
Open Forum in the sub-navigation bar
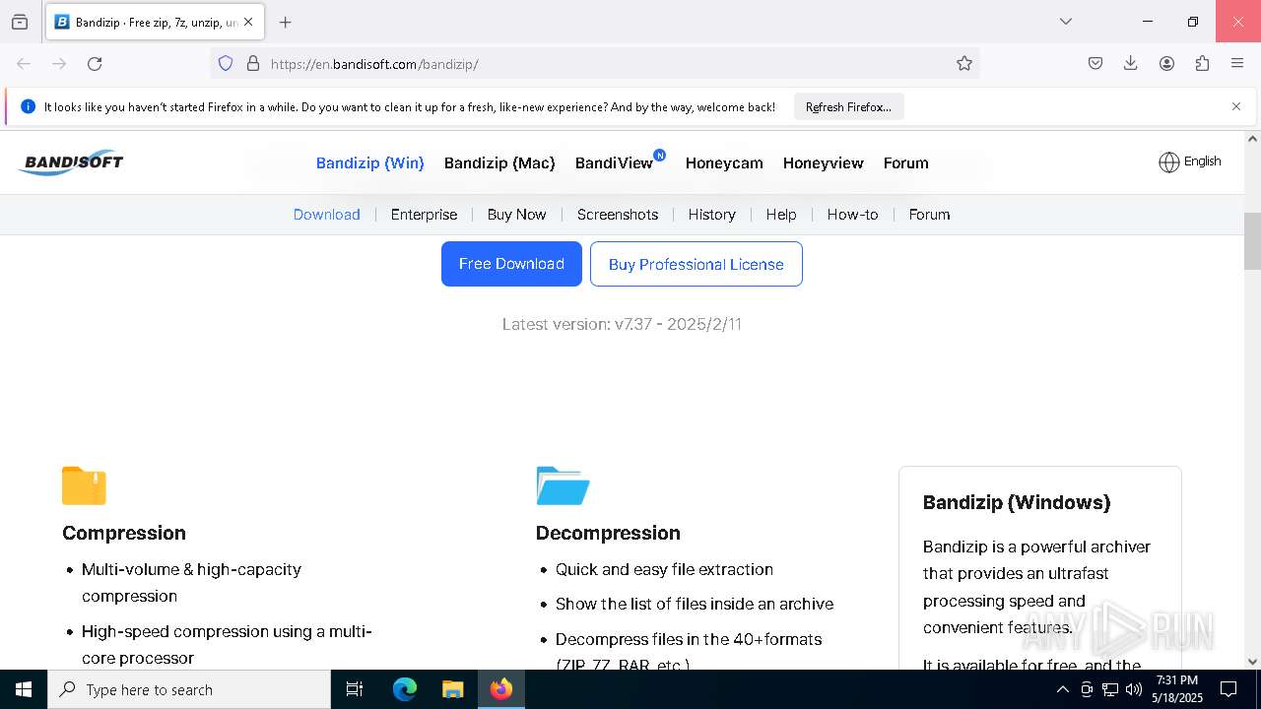pos(929,215)
